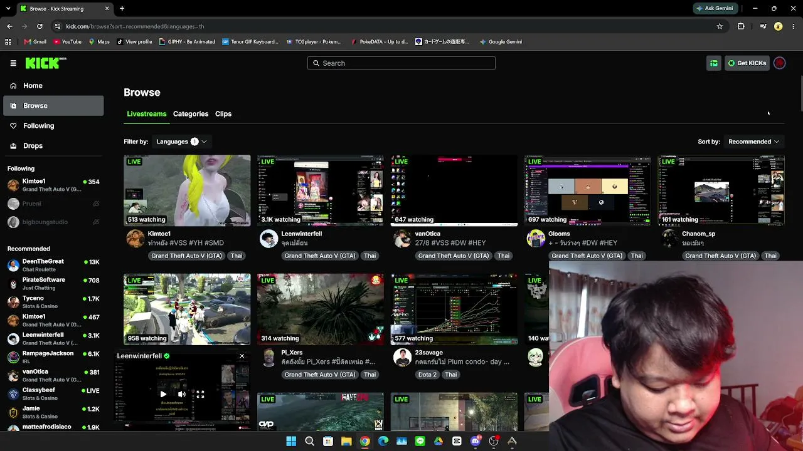Open Chrome media controls icon

[x=763, y=26]
